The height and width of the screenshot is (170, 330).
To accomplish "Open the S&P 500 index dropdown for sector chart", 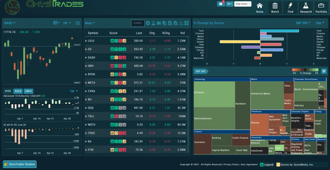I will [303, 23].
